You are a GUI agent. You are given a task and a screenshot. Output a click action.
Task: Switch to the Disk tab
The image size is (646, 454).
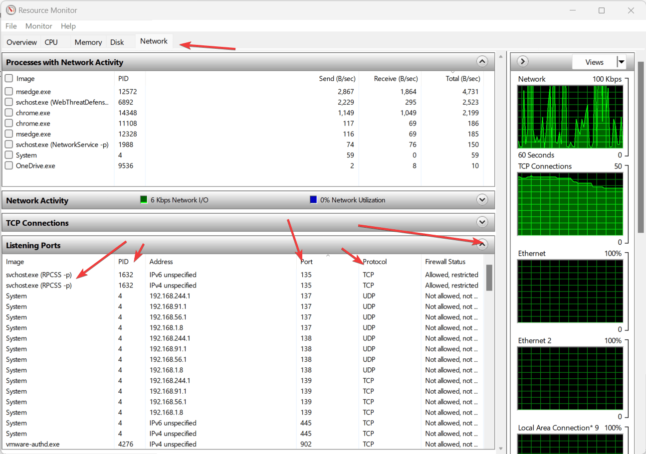(x=117, y=42)
